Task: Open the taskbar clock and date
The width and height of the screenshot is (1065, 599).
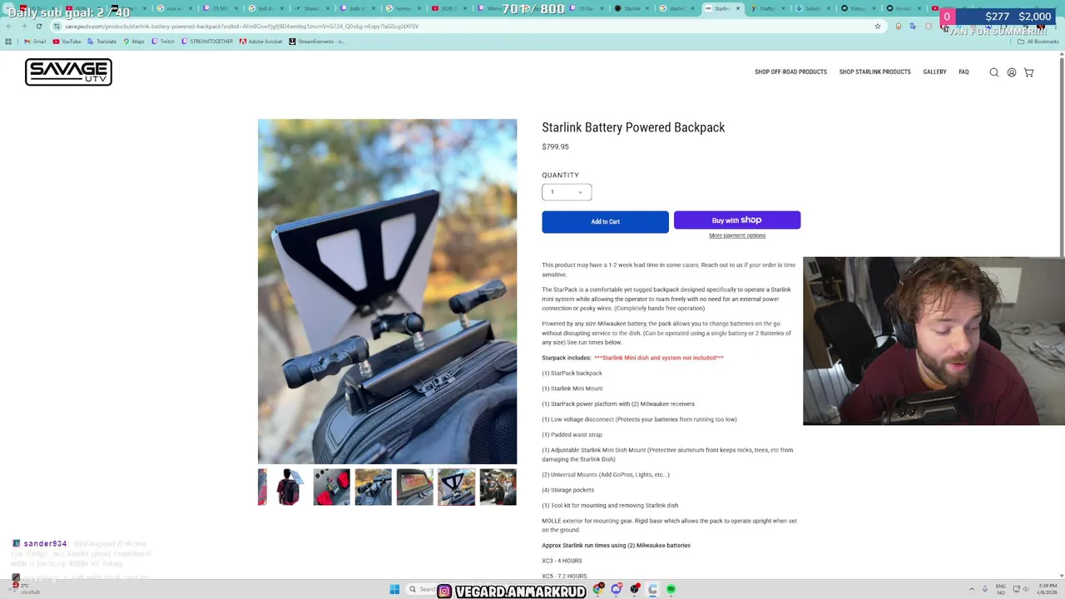Action: (x=1048, y=589)
